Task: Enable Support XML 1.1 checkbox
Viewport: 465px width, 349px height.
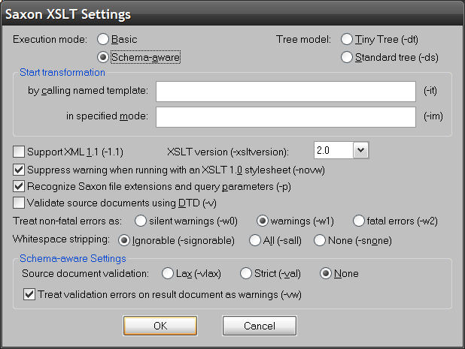Action: tap(19, 151)
